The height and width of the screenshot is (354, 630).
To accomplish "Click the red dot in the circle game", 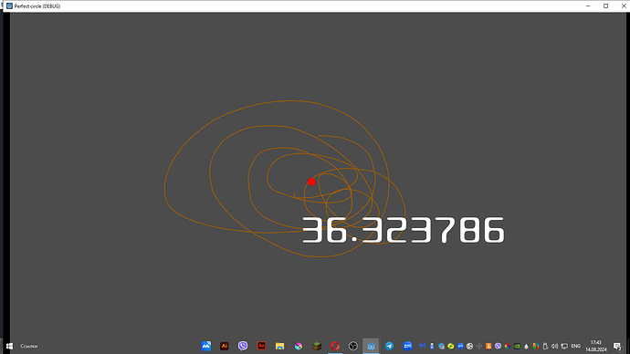I will [x=311, y=182].
